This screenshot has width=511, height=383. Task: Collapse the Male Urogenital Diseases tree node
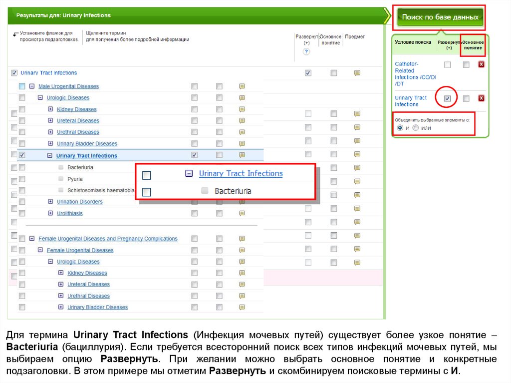click(31, 86)
